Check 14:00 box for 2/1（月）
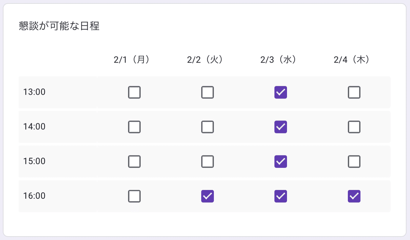The height and width of the screenshot is (240, 410). pos(134,127)
